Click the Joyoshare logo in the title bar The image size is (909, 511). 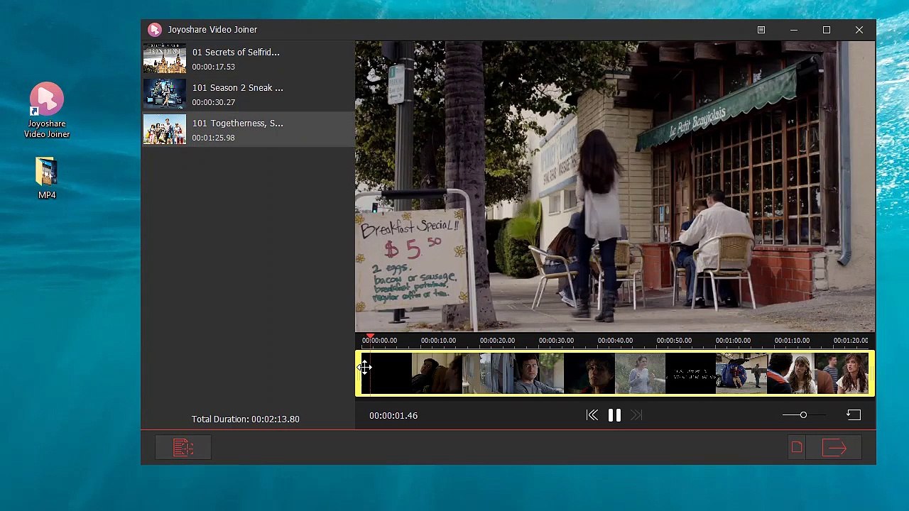click(x=155, y=30)
